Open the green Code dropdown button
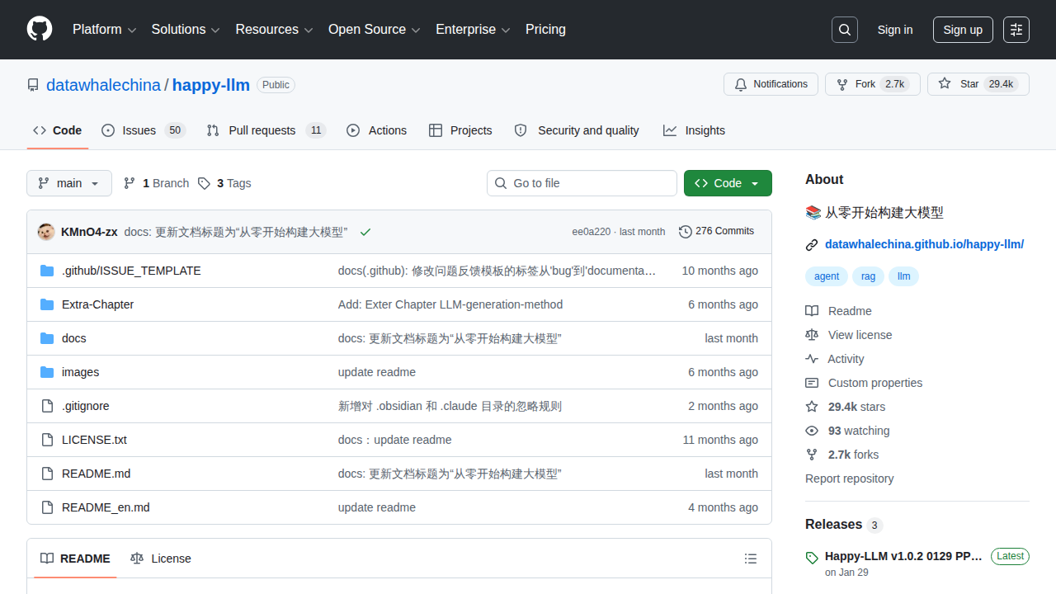Image resolution: width=1056 pixels, height=594 pixels. [x=728, y=183]
